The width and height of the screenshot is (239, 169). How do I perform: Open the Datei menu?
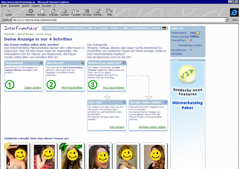4,6
